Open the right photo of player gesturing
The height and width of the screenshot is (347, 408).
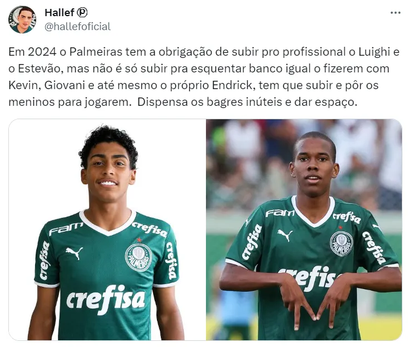point(304,229)
